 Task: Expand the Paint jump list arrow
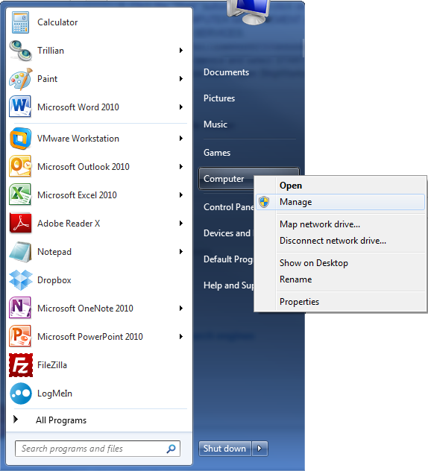pos(181,79)
